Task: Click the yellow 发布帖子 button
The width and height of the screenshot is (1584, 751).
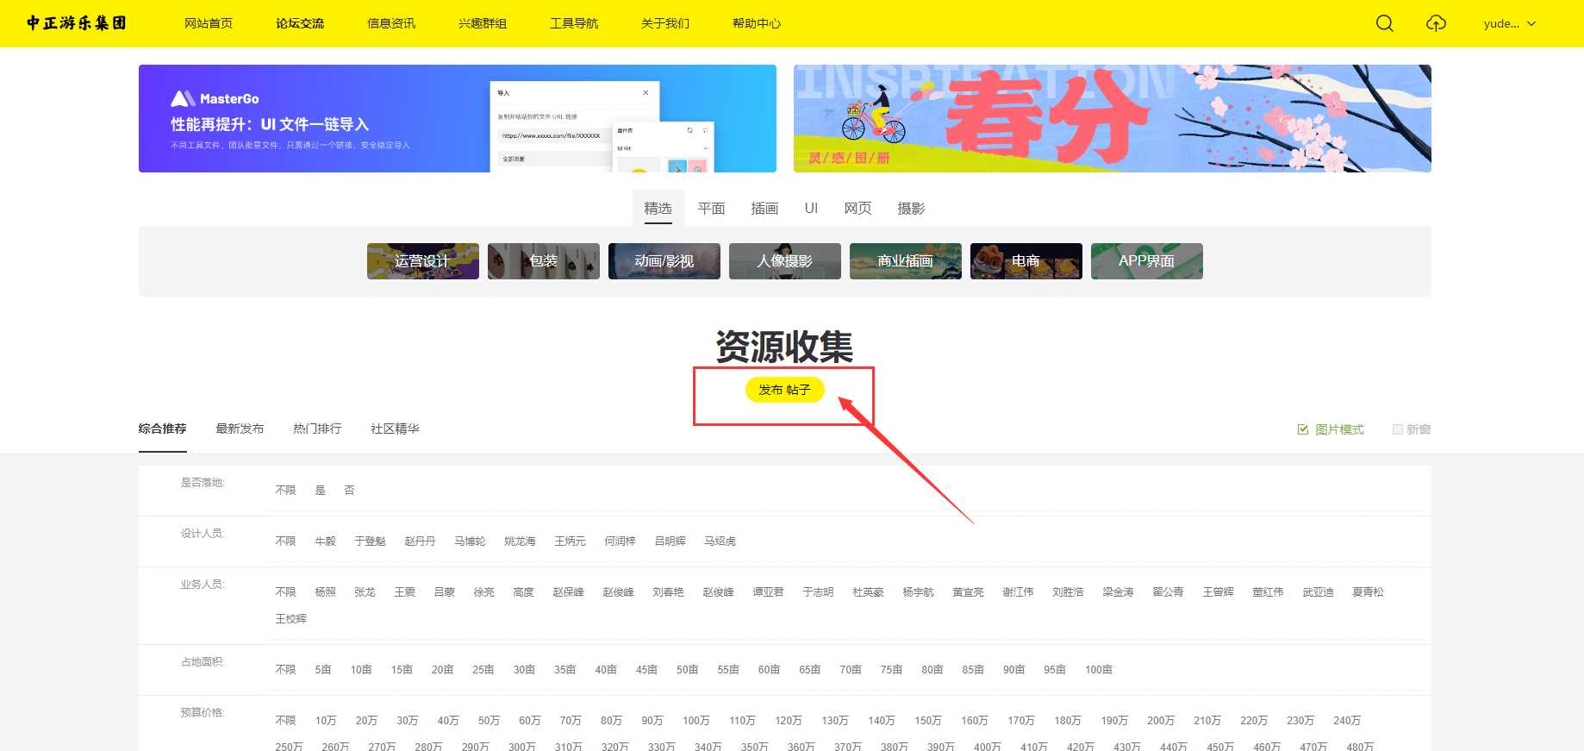Action: click(x=784, y=390)
